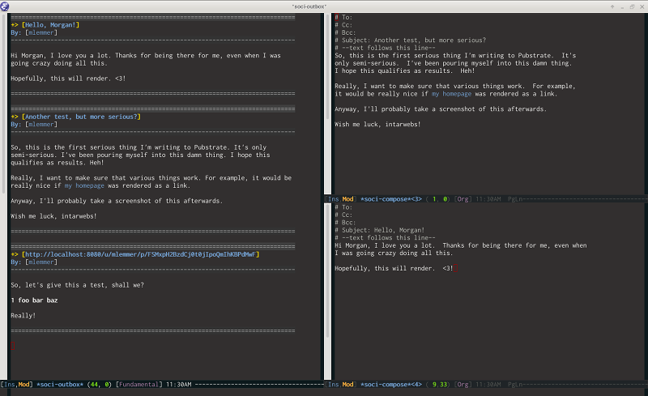Place cursor on the Subject: Hello, Morgan! line
This screenshot has width=648, height=396.
tap(379, 230)
